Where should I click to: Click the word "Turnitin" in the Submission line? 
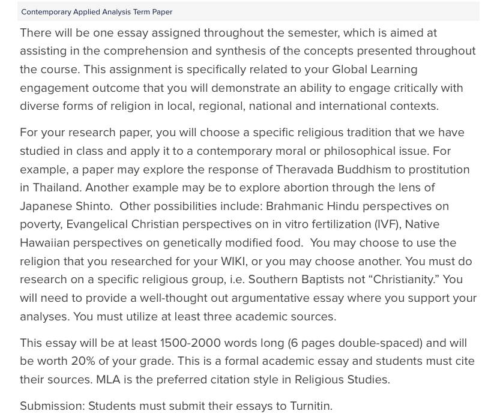(310, 406)
